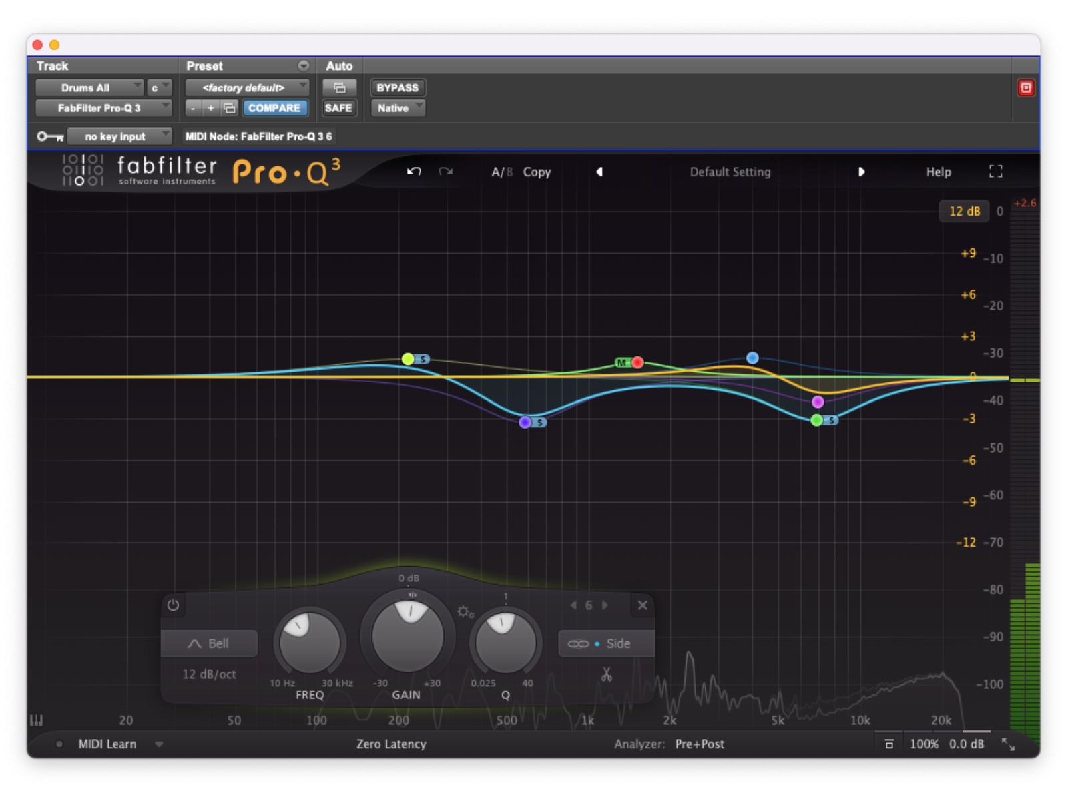Select the green EQ band node near 7k
1068x801 pixels.
tap(816, 420)
